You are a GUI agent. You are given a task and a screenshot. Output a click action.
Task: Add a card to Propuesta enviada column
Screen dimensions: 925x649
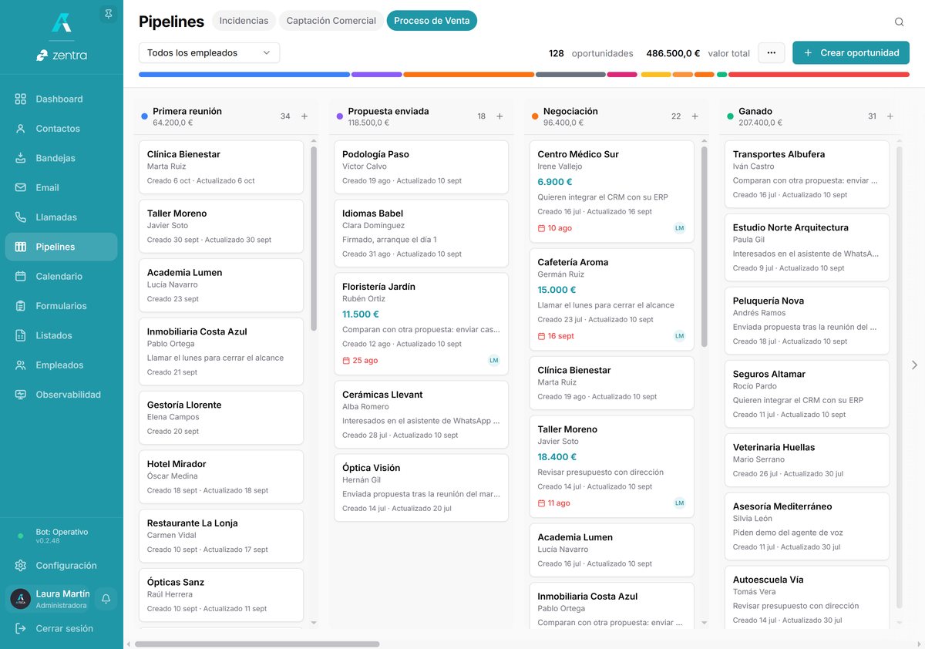point(499,116)
